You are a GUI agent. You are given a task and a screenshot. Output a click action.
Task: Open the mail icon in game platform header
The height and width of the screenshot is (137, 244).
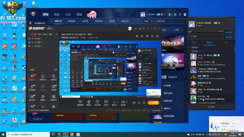pos(175,14)
